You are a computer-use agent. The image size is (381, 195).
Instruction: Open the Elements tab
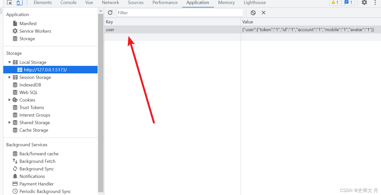coord(43,3)
